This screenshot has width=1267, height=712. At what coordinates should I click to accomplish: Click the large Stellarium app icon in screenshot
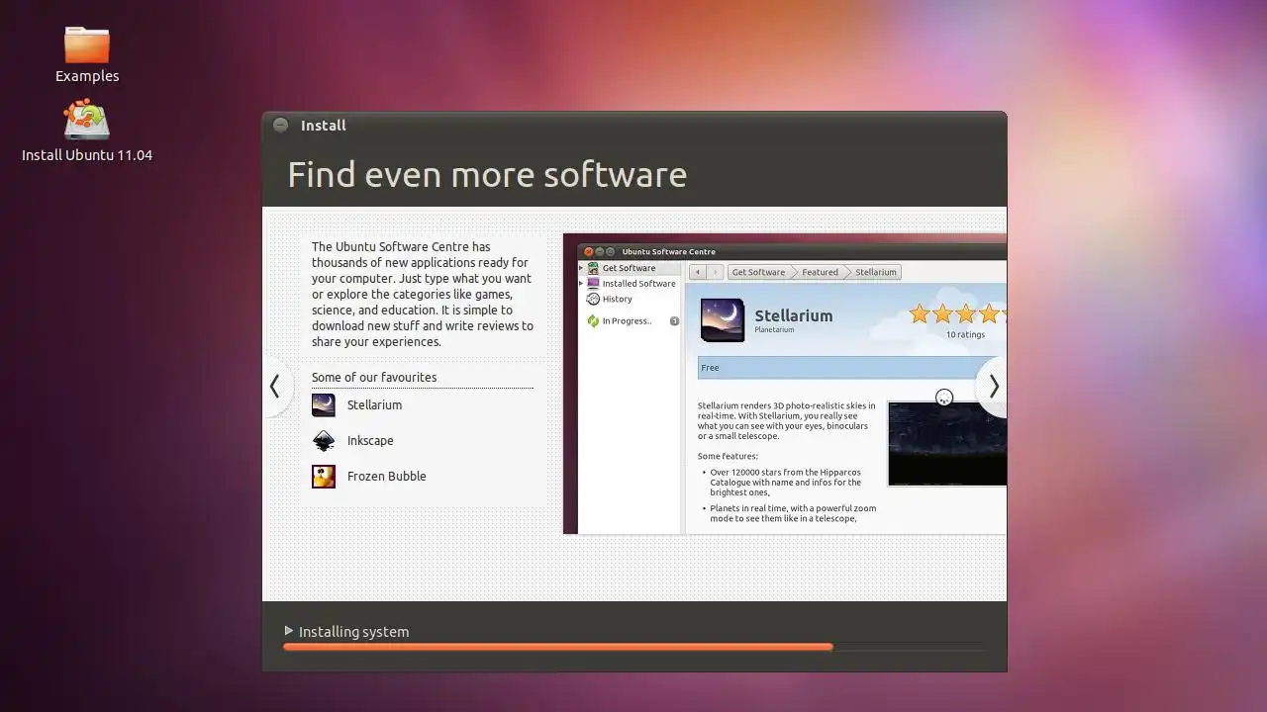tap(723, 320)
